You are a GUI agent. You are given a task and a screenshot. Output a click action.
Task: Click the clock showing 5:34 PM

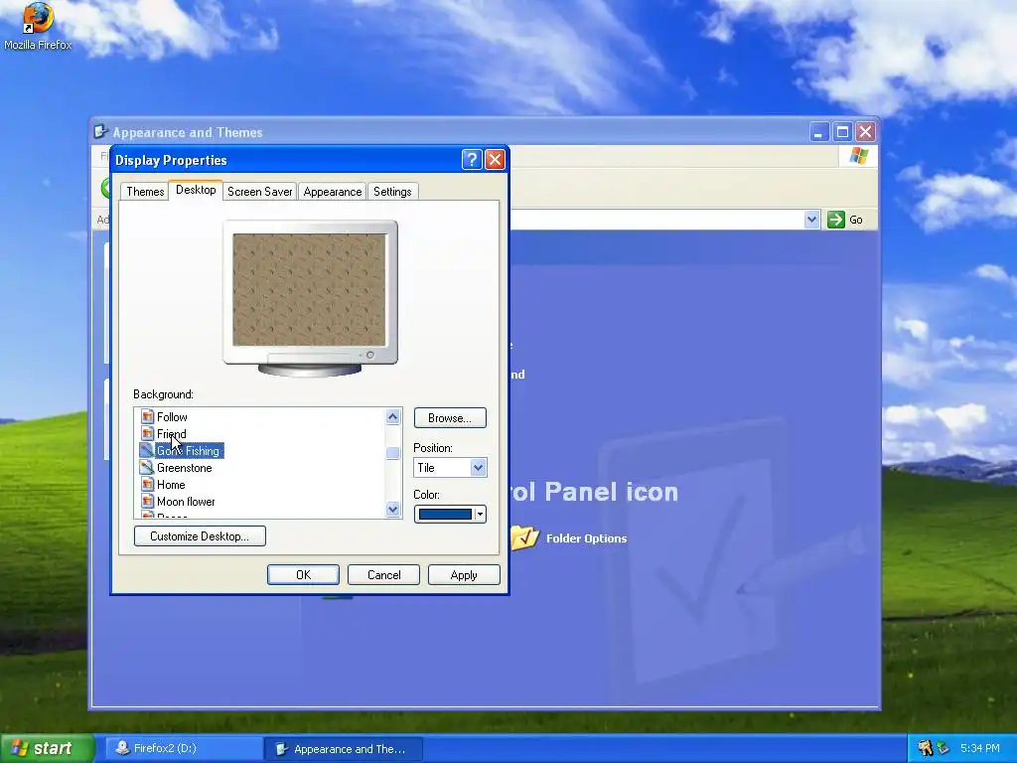pyautogui.click(x=980, y=748)
